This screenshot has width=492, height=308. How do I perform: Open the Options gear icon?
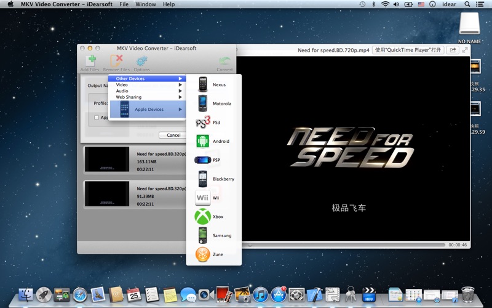pyautogui.click(x=141, y=61)
